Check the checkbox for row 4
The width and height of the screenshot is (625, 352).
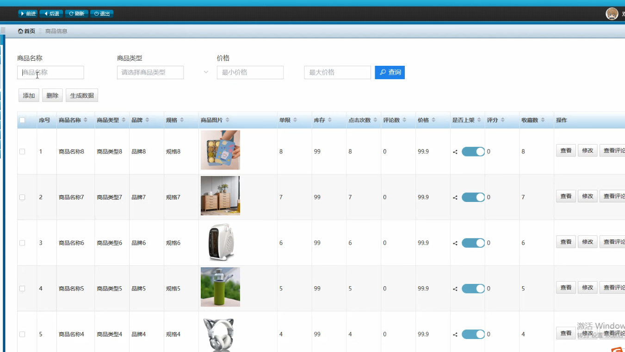click(x=22, y=289)
